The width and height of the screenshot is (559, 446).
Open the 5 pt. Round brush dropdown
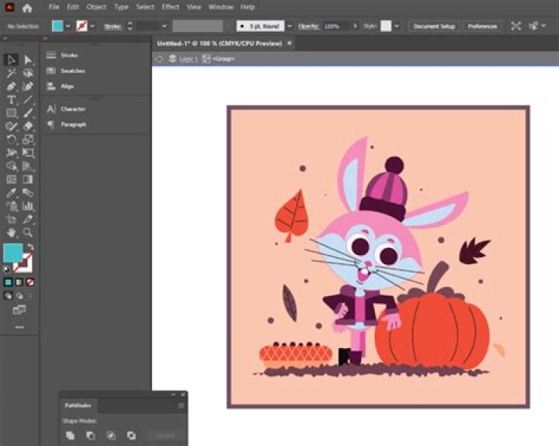(x=290, y=26)
